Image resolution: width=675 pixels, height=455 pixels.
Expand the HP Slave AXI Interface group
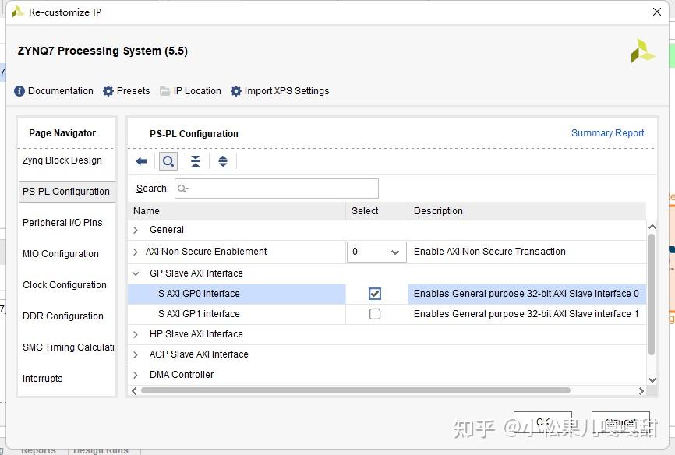(136, 334)
